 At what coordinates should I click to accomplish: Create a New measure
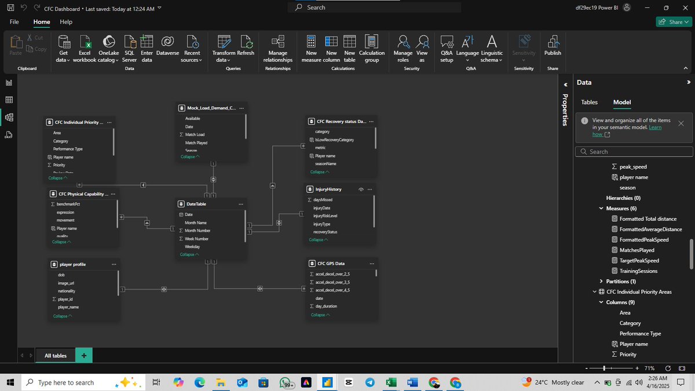tap(311, 47)
